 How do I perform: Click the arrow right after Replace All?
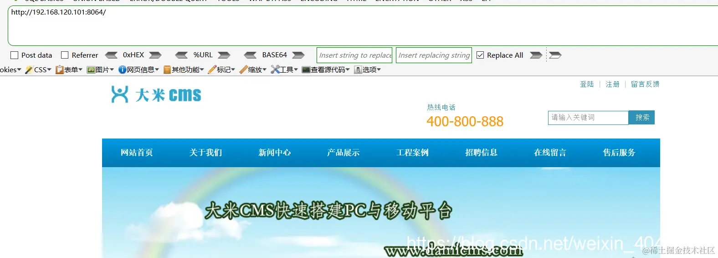(x=536, y=55)
